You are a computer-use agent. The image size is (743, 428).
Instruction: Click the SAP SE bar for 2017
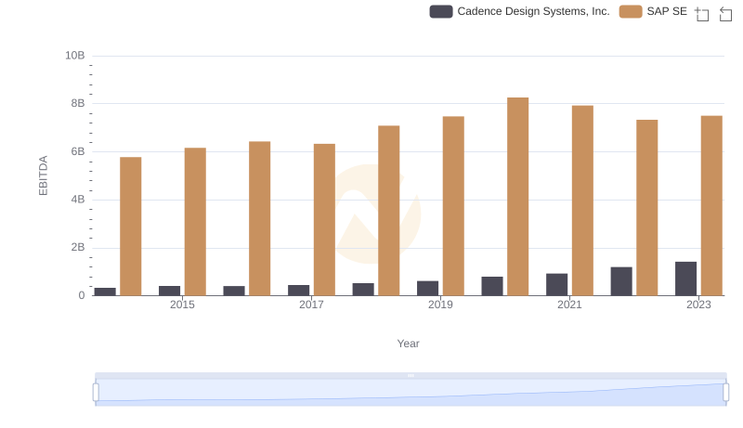[324, 220]
